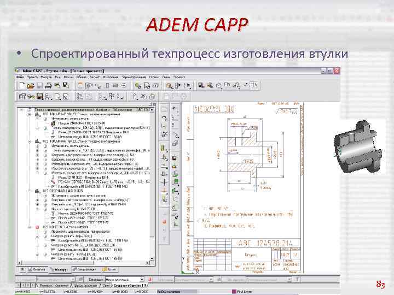Collapse the 010 ТОКАРНАЯ operation node

coord(29,141)
